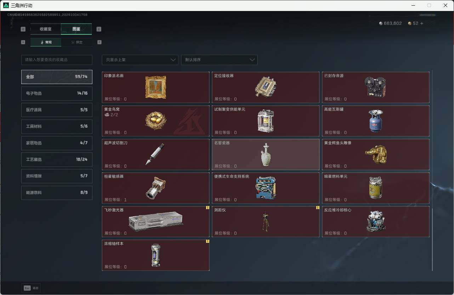Select the 全部 59/74 category
This screenshot has height=295, width=454.
click(57, 77)
